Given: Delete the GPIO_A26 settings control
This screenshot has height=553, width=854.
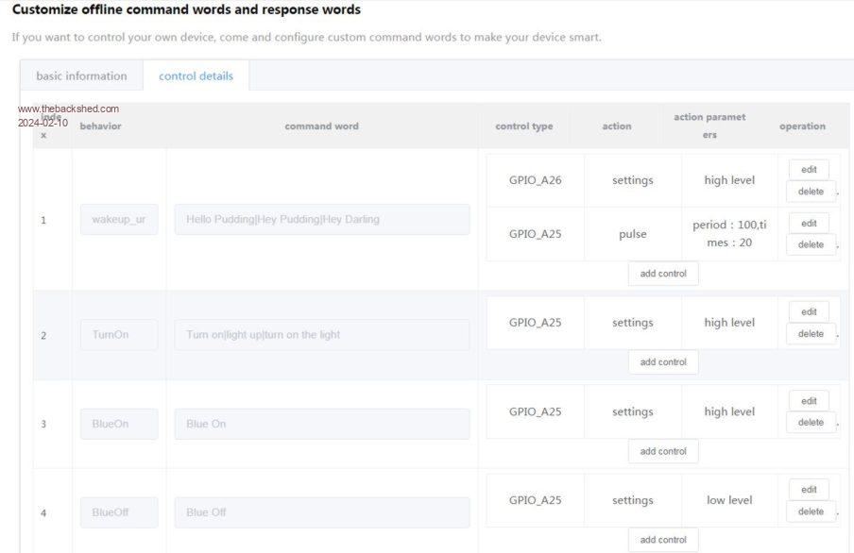Looking at the screenshot, I should click(811, 192).
